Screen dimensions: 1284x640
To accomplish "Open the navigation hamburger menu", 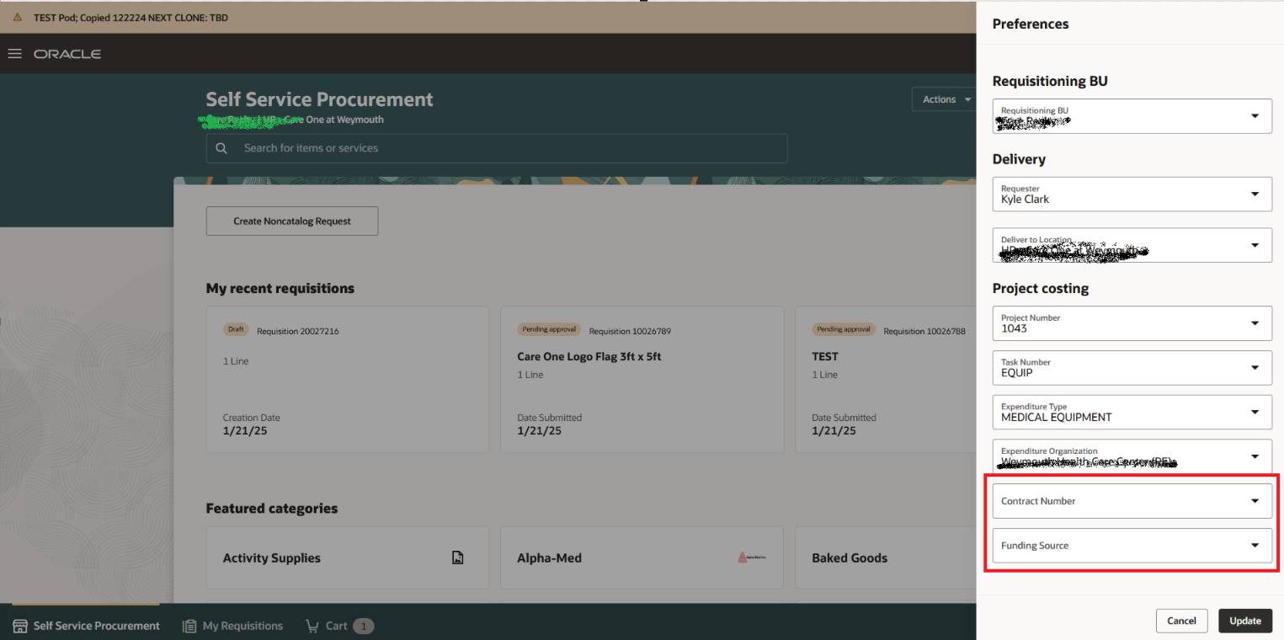I will coord(14,53).
